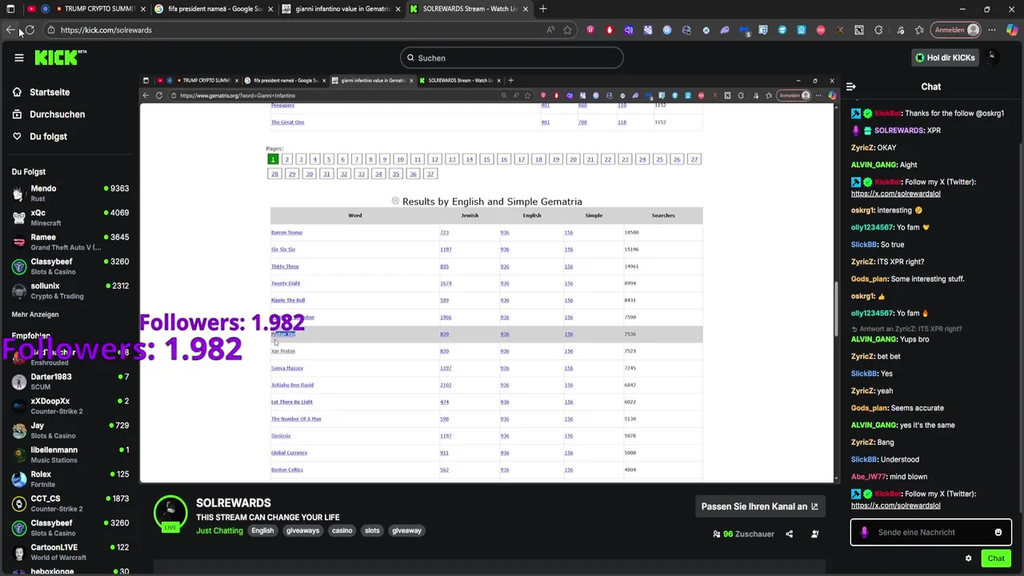The image size is (1024, 576).
Task: Expand Mehr Anzeigen in followed list
Action: coord(35,314)
